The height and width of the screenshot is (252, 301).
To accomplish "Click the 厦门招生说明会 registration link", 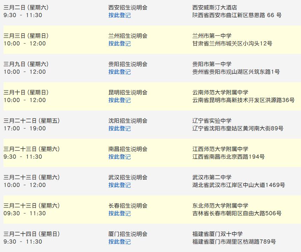I will pyautogui.click(x=119, y=242).
